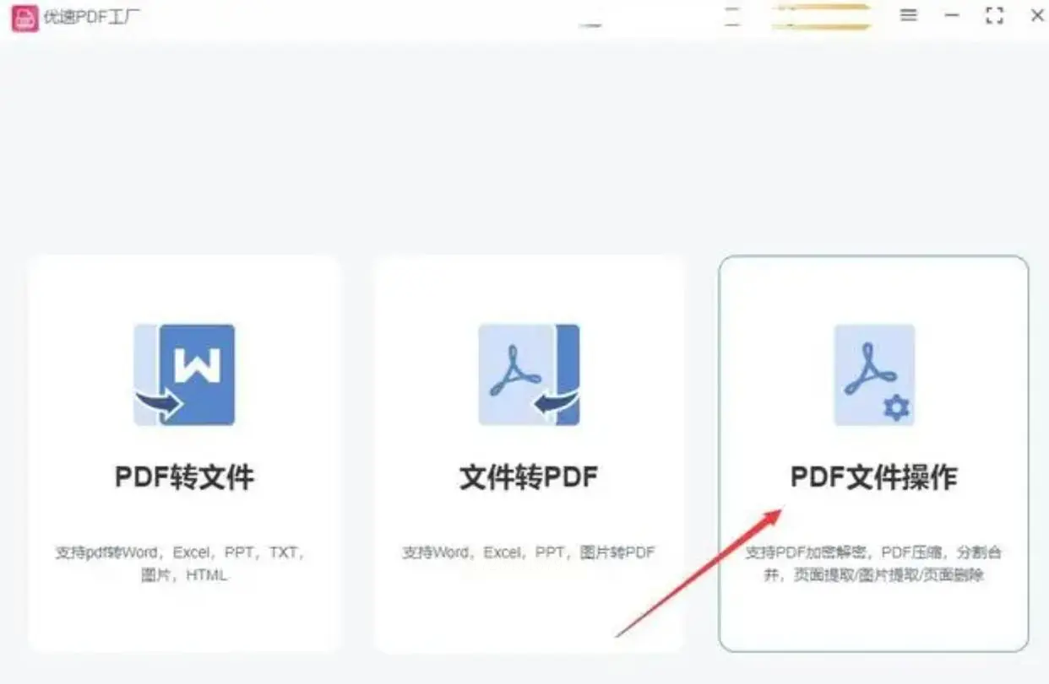Image resolution: width=1049 pixels, height=684 pixels.
Task: Close the 优速PDF工厂 window
Action: 1037,15
